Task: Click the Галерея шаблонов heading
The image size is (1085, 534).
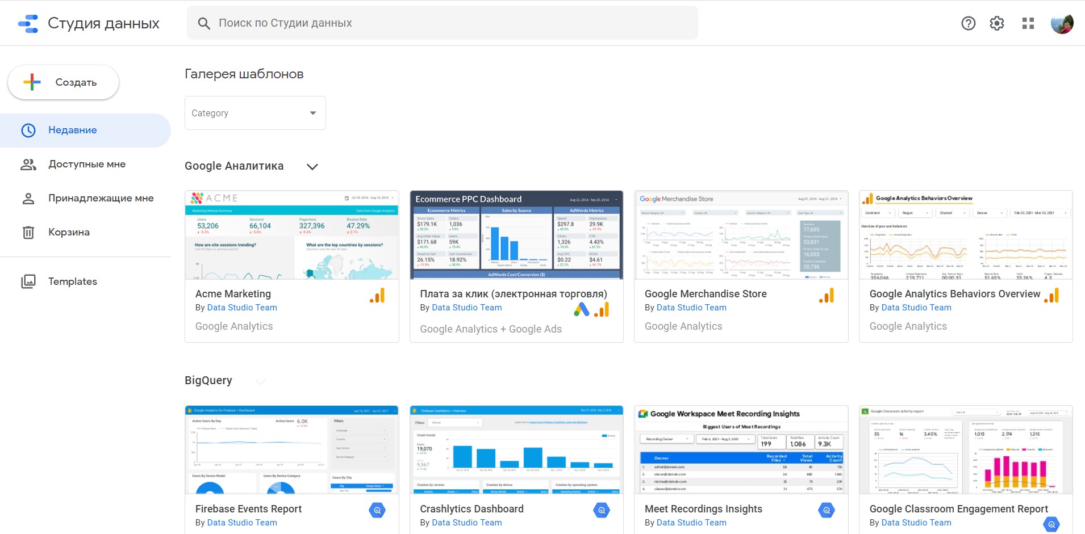Action: click(x=244, y=74)
